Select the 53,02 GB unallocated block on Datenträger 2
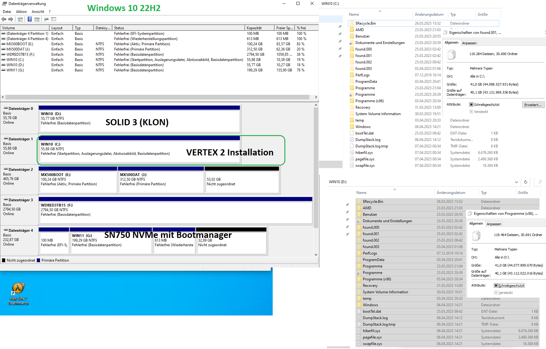The width and height of the screenshot is (546, 349). click(x=242, y=180)
